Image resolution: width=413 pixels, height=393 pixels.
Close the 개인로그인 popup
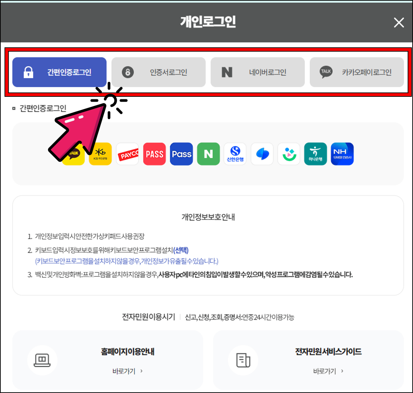pyautogui.click(x=398, y=22)
